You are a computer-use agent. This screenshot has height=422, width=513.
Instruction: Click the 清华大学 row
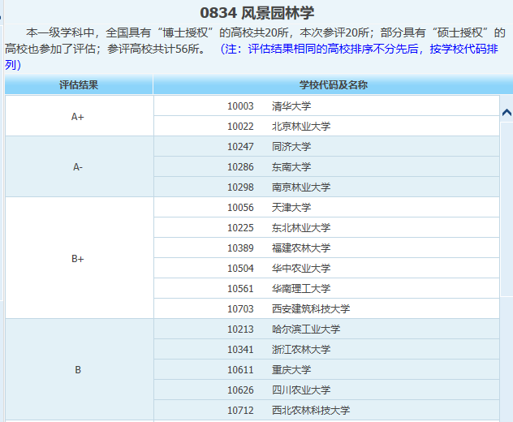[291, 106]
